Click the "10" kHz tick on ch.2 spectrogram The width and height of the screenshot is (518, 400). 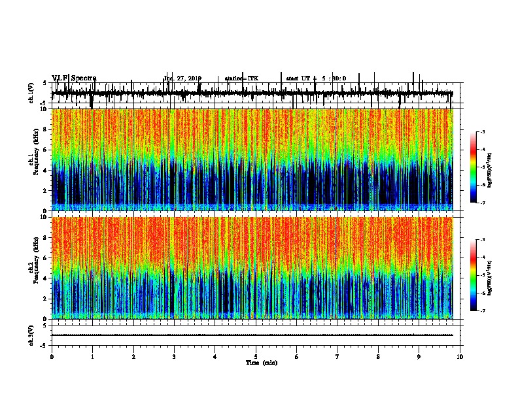44,218
